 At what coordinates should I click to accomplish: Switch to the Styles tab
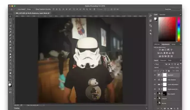pos(173,44)
